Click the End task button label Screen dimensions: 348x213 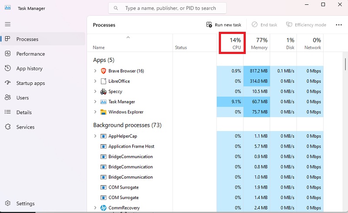pyautogui.click(x=269, y=25)
